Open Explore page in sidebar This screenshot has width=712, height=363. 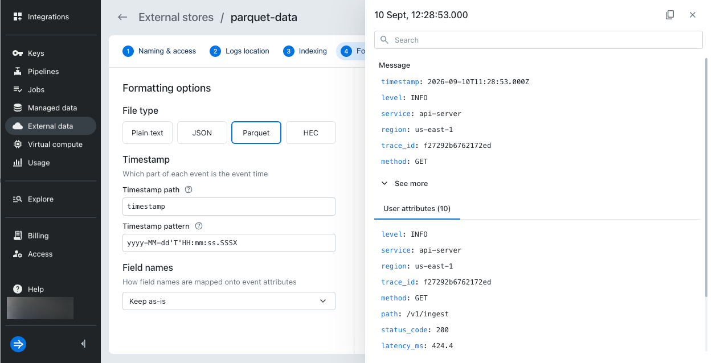coord(50,199)
